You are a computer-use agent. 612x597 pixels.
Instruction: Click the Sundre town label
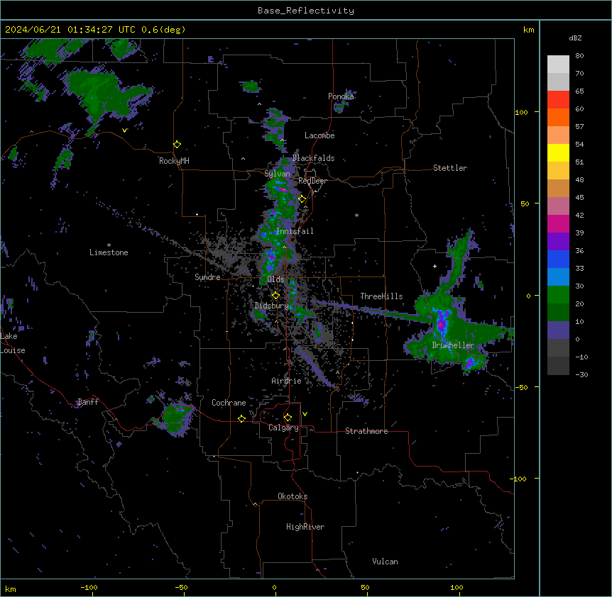click(207, 277)
